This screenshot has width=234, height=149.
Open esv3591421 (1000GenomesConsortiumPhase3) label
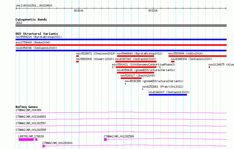tap(144, 64)
